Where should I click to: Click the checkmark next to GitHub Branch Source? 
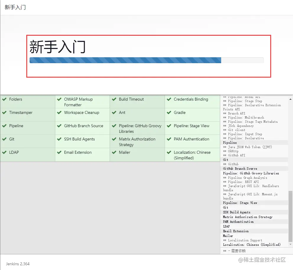click(59, 126)
